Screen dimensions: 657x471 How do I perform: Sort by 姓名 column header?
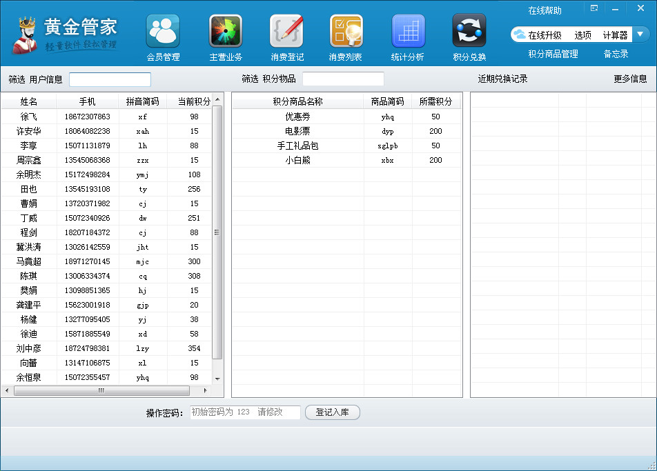[28, 101]
